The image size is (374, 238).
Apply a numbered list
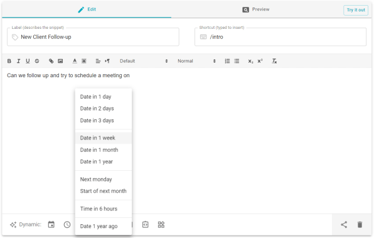227,61
